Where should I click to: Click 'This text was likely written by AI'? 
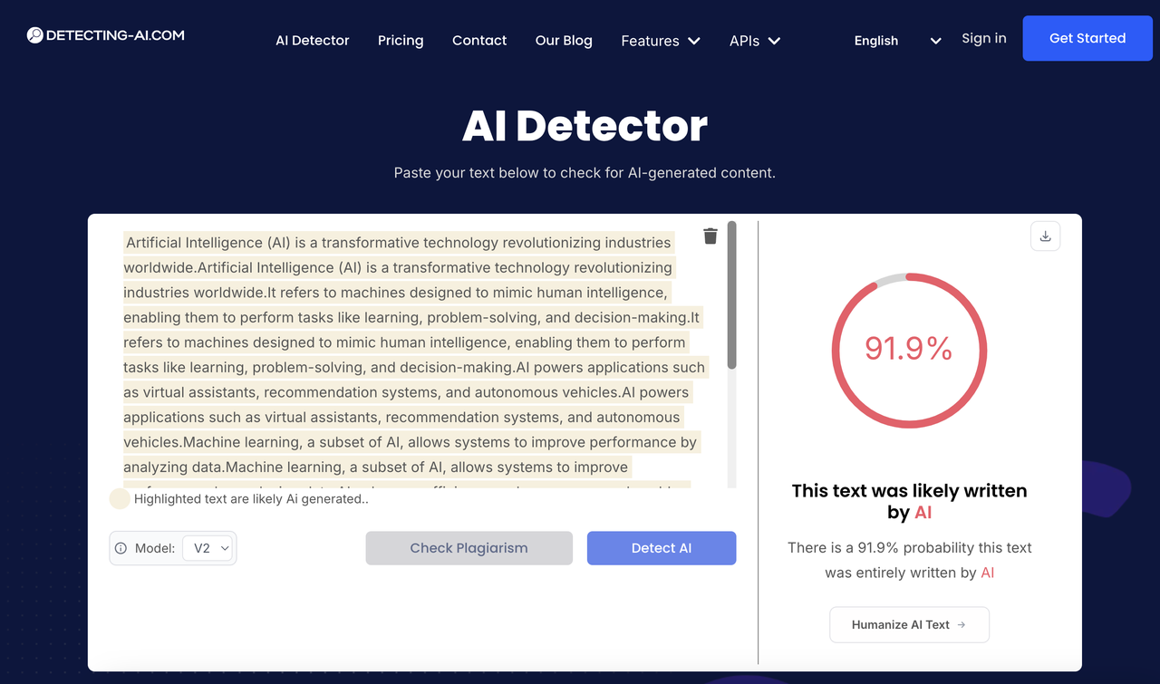tap(909, 501)
